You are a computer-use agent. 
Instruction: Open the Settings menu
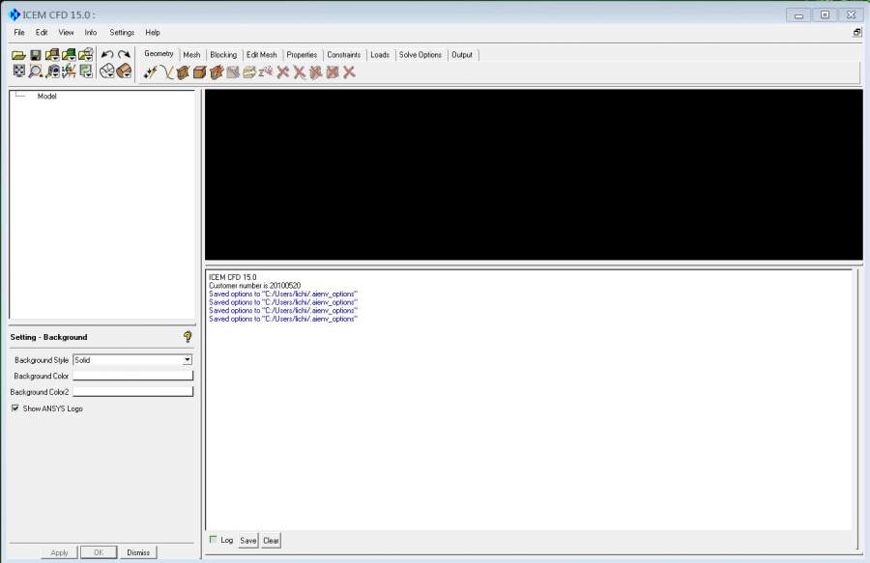122,33
